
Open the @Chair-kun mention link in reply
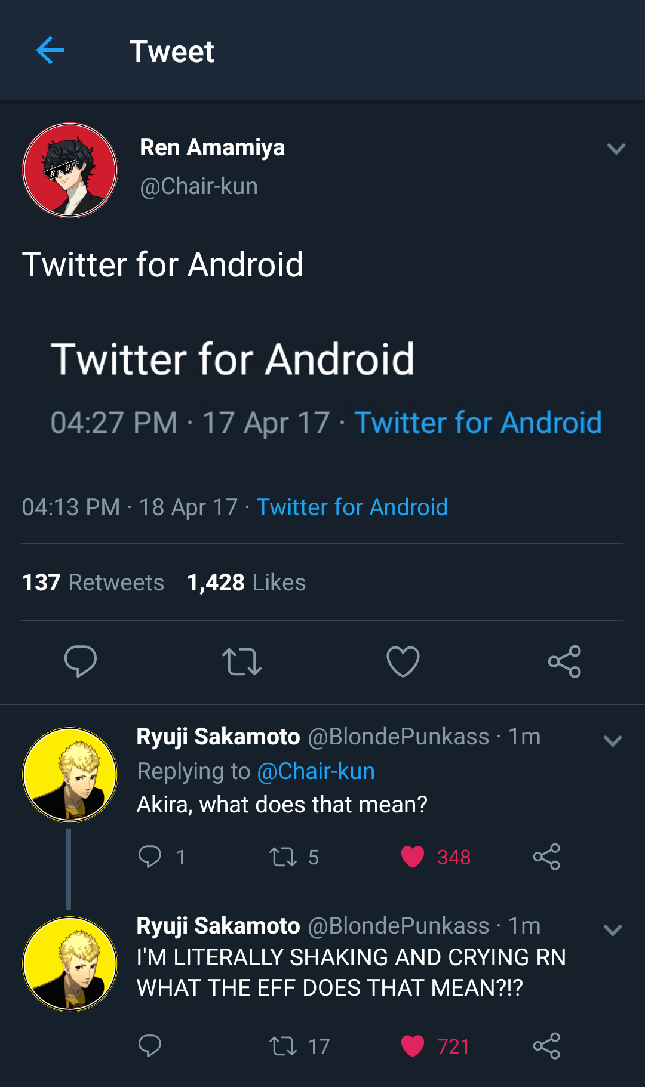pos(316,771)
